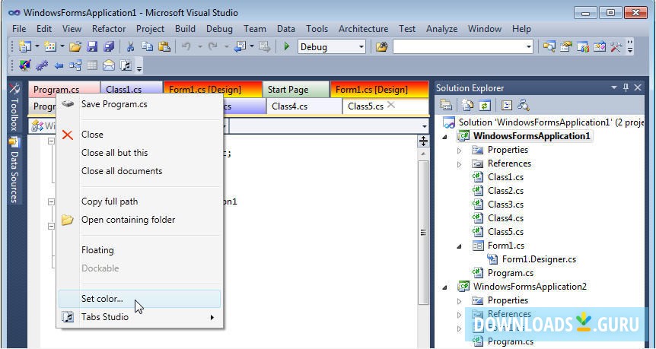Viewport: 656px width, 349px height.
Task: Click the Properties Window toolbar icon
Action: click(565, 46)
